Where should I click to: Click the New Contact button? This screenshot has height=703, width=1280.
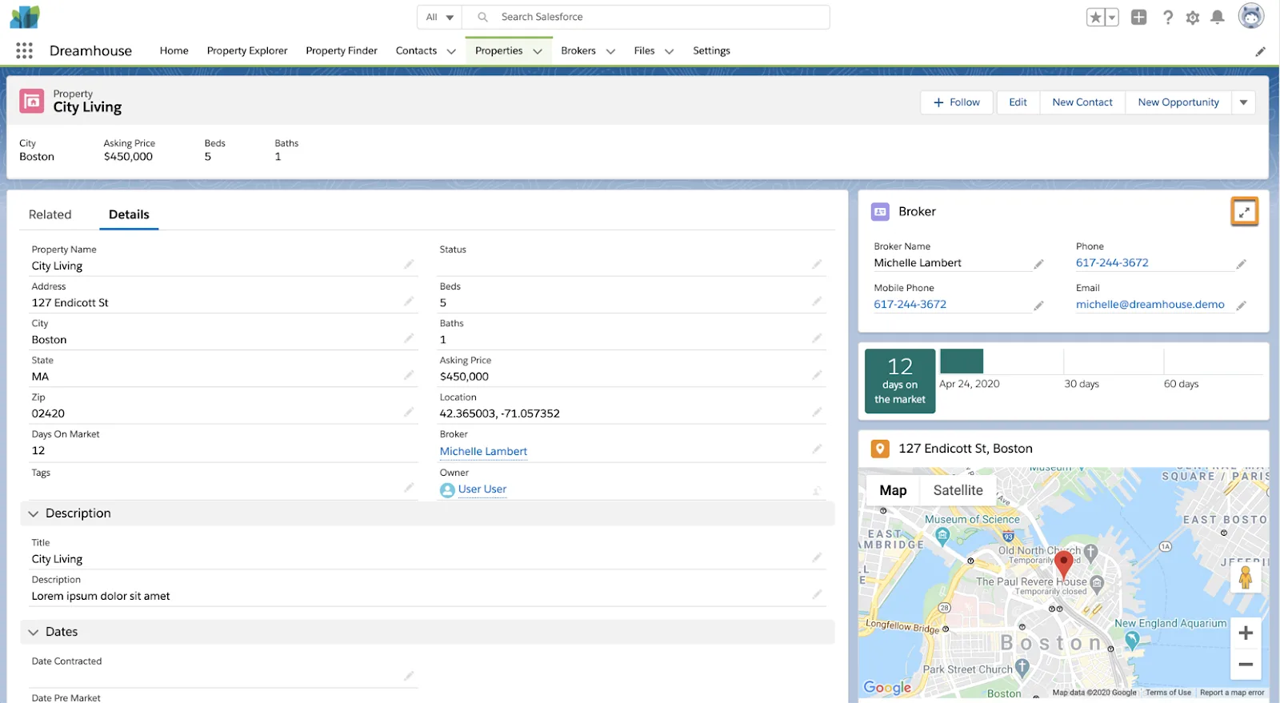[x=1082, y=102]
